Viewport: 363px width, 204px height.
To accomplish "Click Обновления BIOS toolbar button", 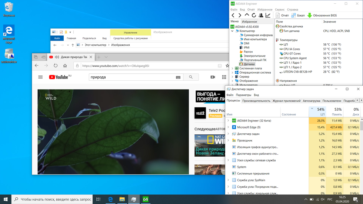I will click(322, 16).
